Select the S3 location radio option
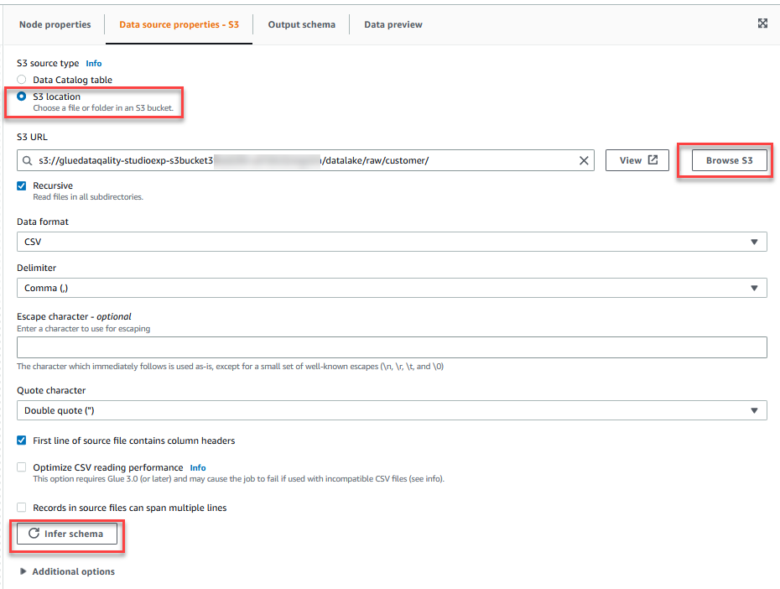The width and height of the screenshot is (780, 589). [22, 96]
